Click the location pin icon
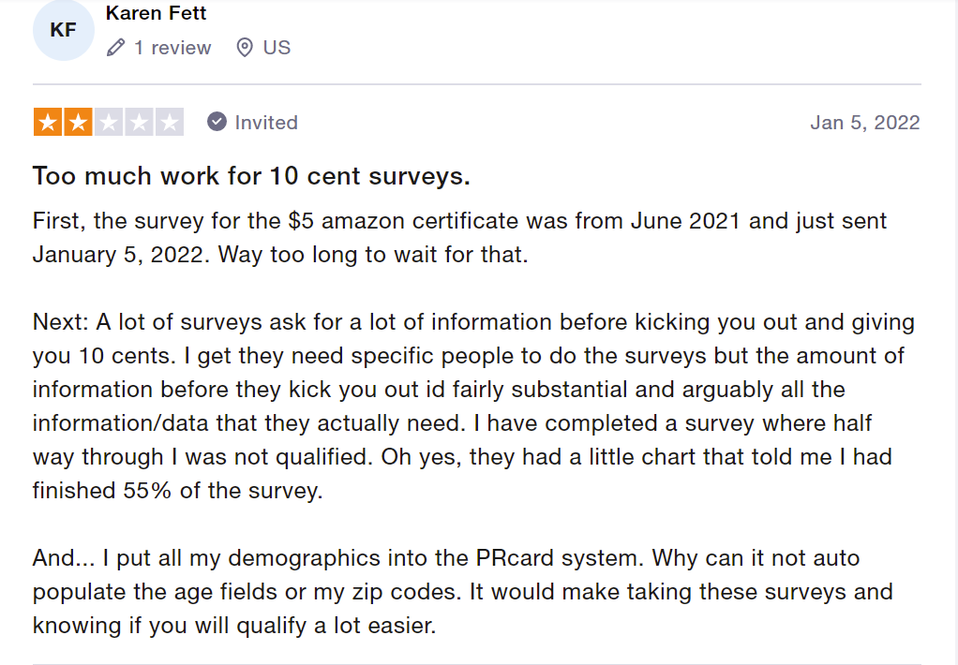Image resolution: width=958 pixels, height=665 pixels. (245, 48)
